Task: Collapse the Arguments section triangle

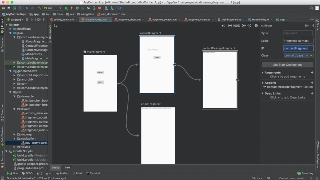Action: click(x=262, y=72)
